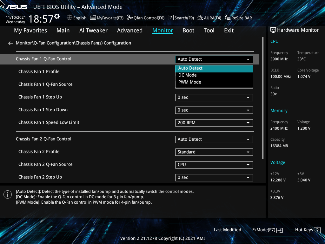The height and width of the screenshot is (244, 325).
Task: Open the Ai Tweaker tab
Action: click(x=93, y=30)
